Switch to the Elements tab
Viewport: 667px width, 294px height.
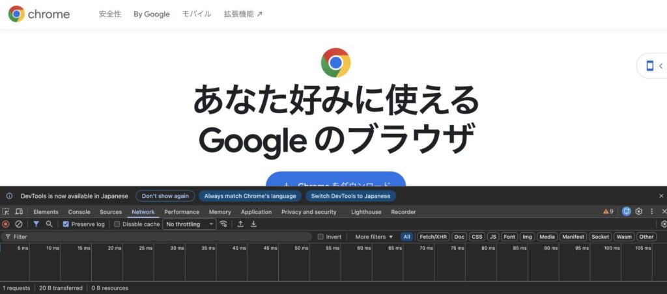coord(46,211)
